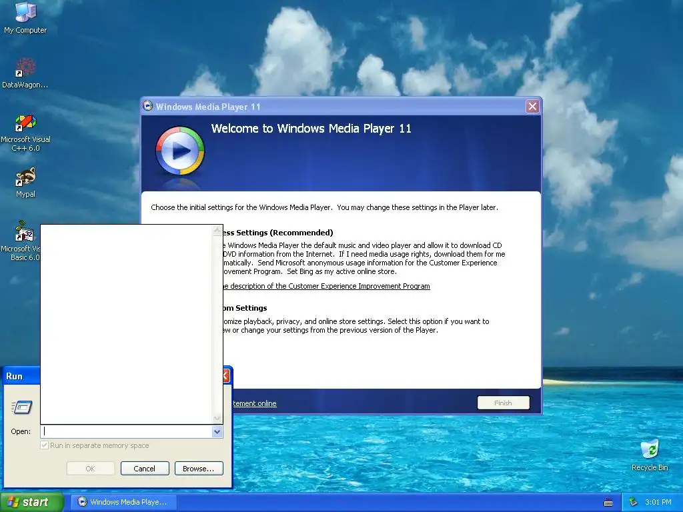The height and width of the screenshot is (512, 683).
Task: Click the Welcome to Windows Media Player 11 heading
Action: tap(311, 129)
